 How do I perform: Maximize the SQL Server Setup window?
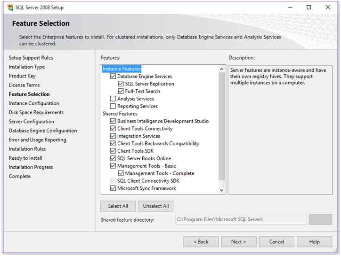(309, 8)
